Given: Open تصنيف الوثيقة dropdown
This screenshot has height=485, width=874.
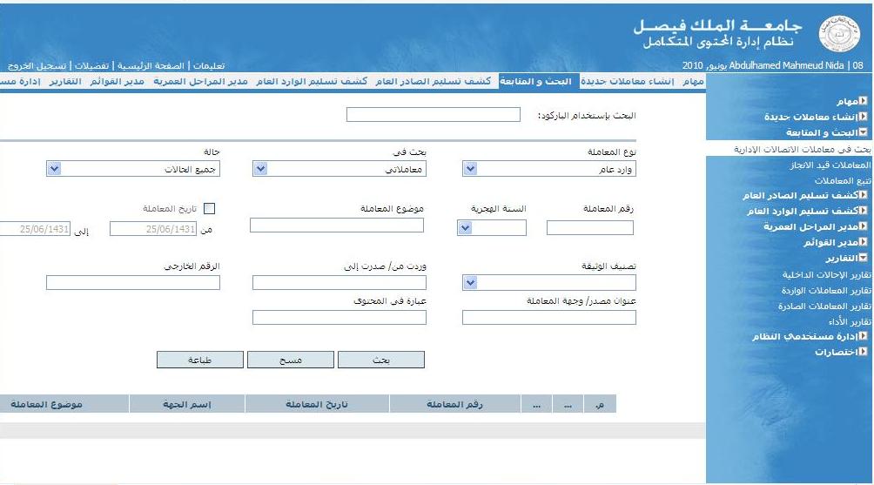Looking at the screenshot, I should click(549, 283).
